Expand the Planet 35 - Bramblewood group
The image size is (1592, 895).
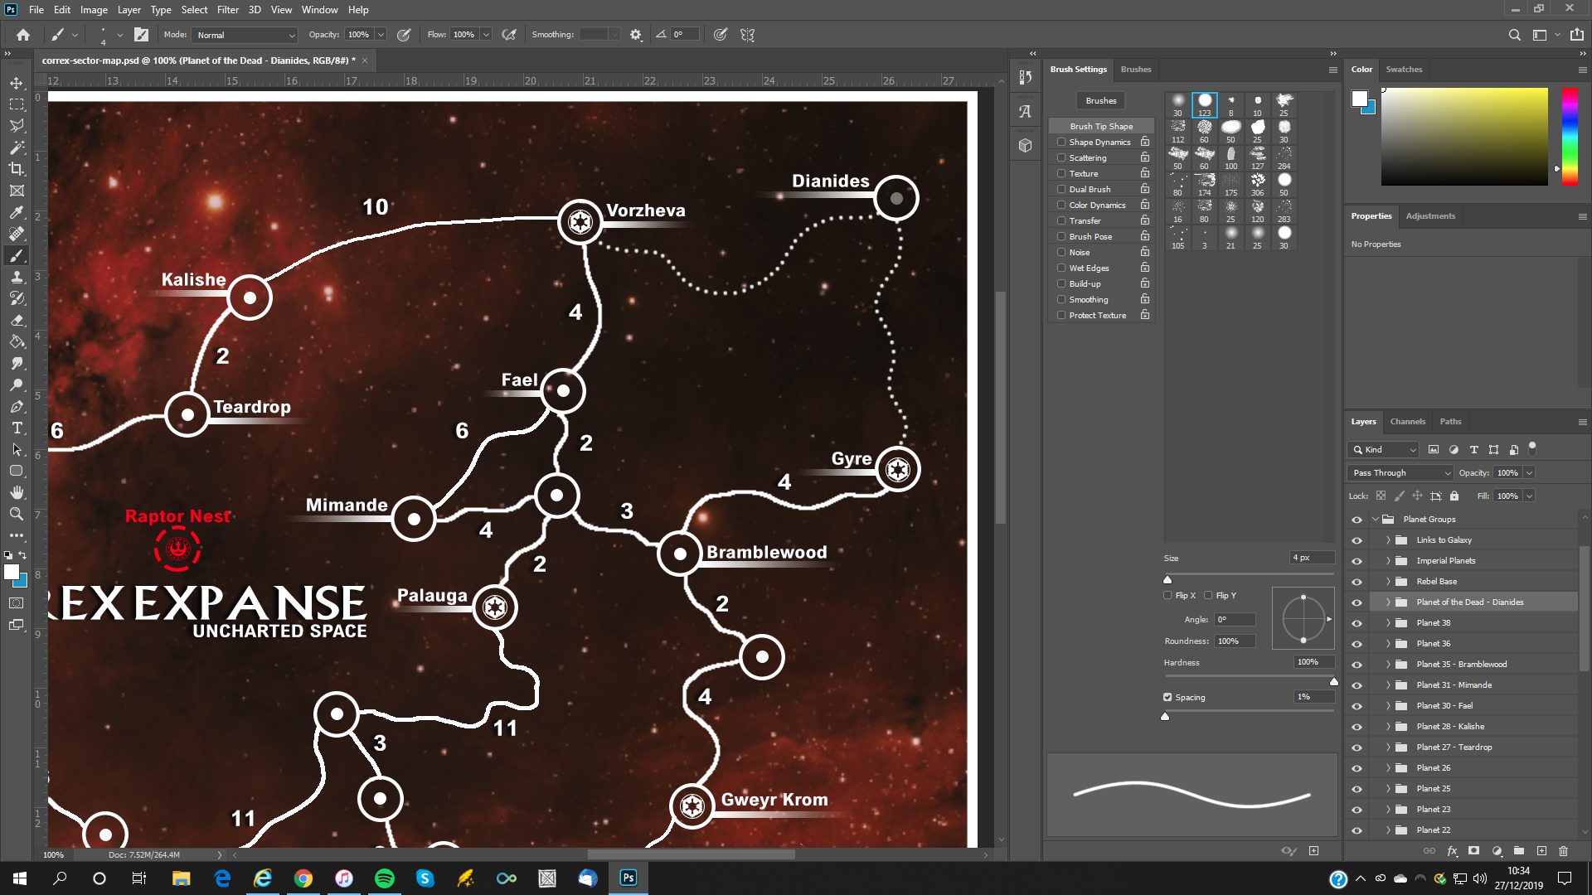coord(1388,665)
